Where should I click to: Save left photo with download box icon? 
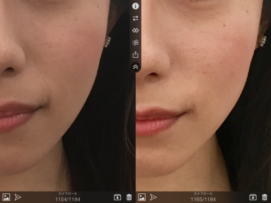point(118,197)
